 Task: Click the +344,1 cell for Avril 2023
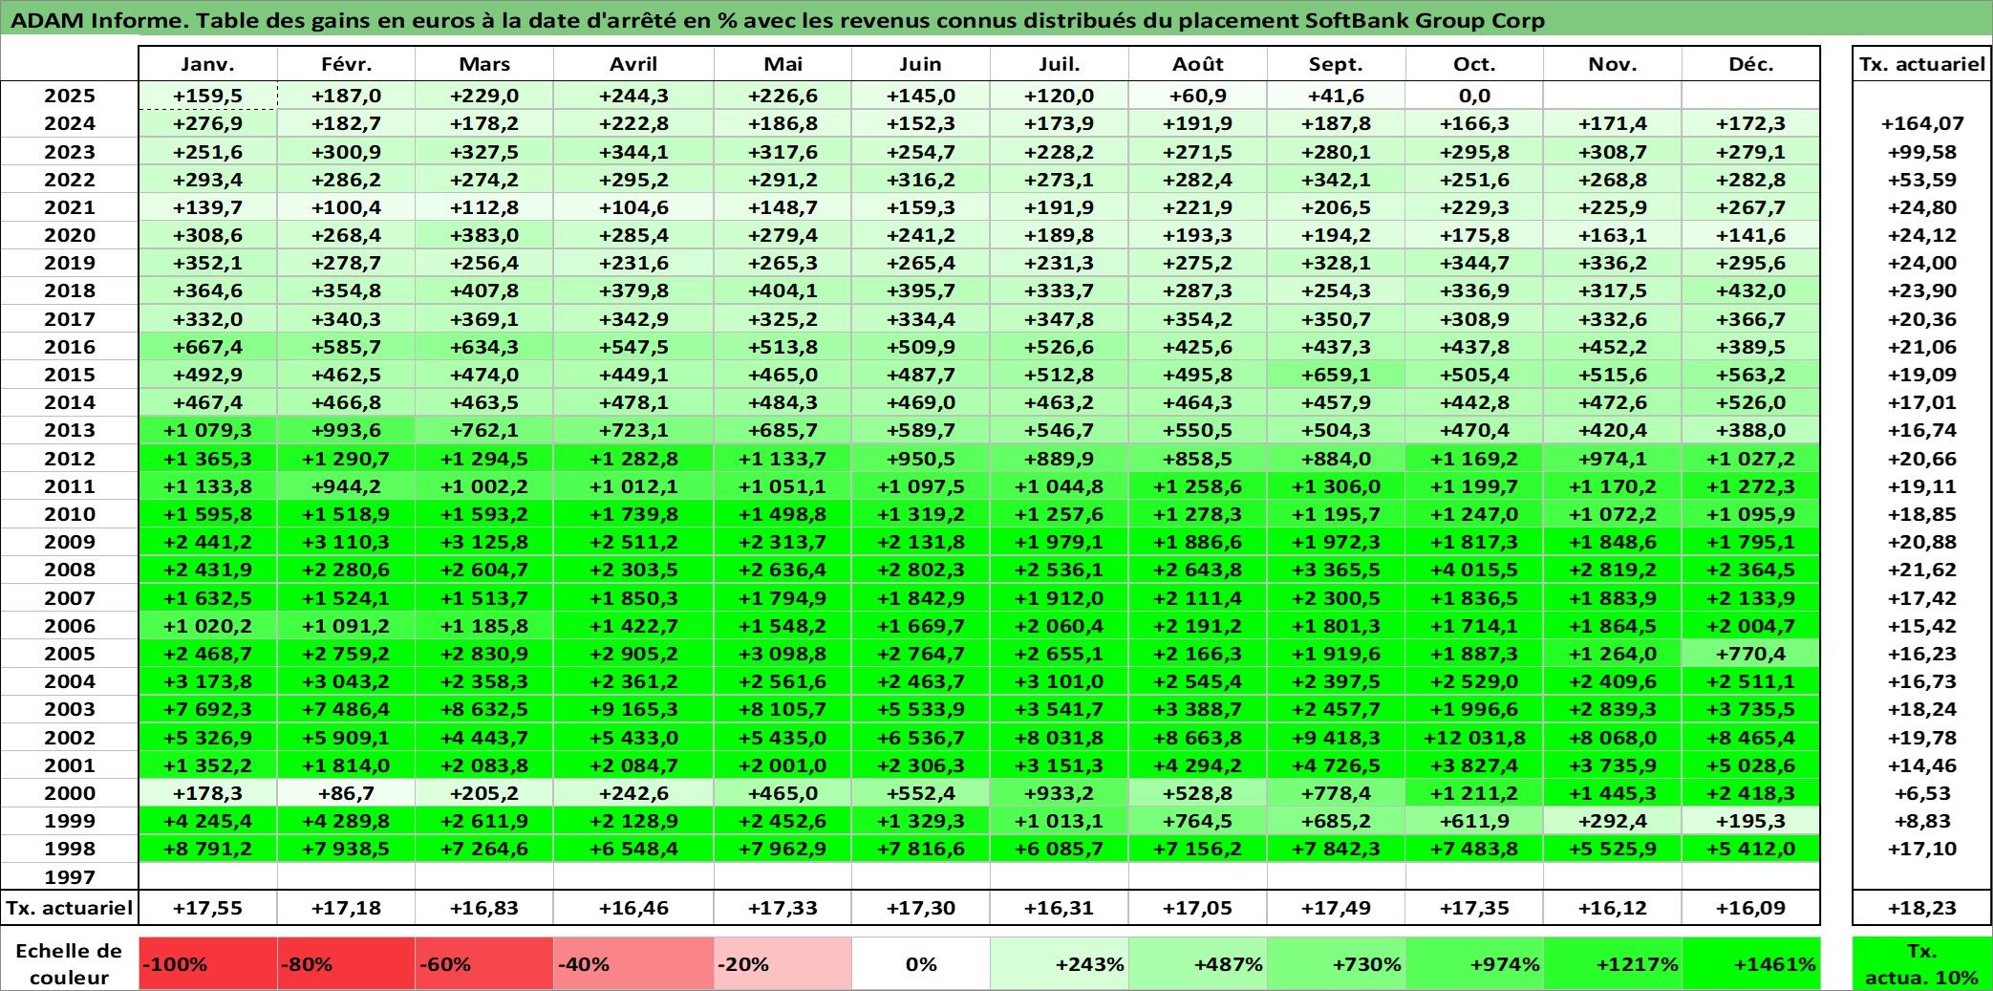coord(633,152)
